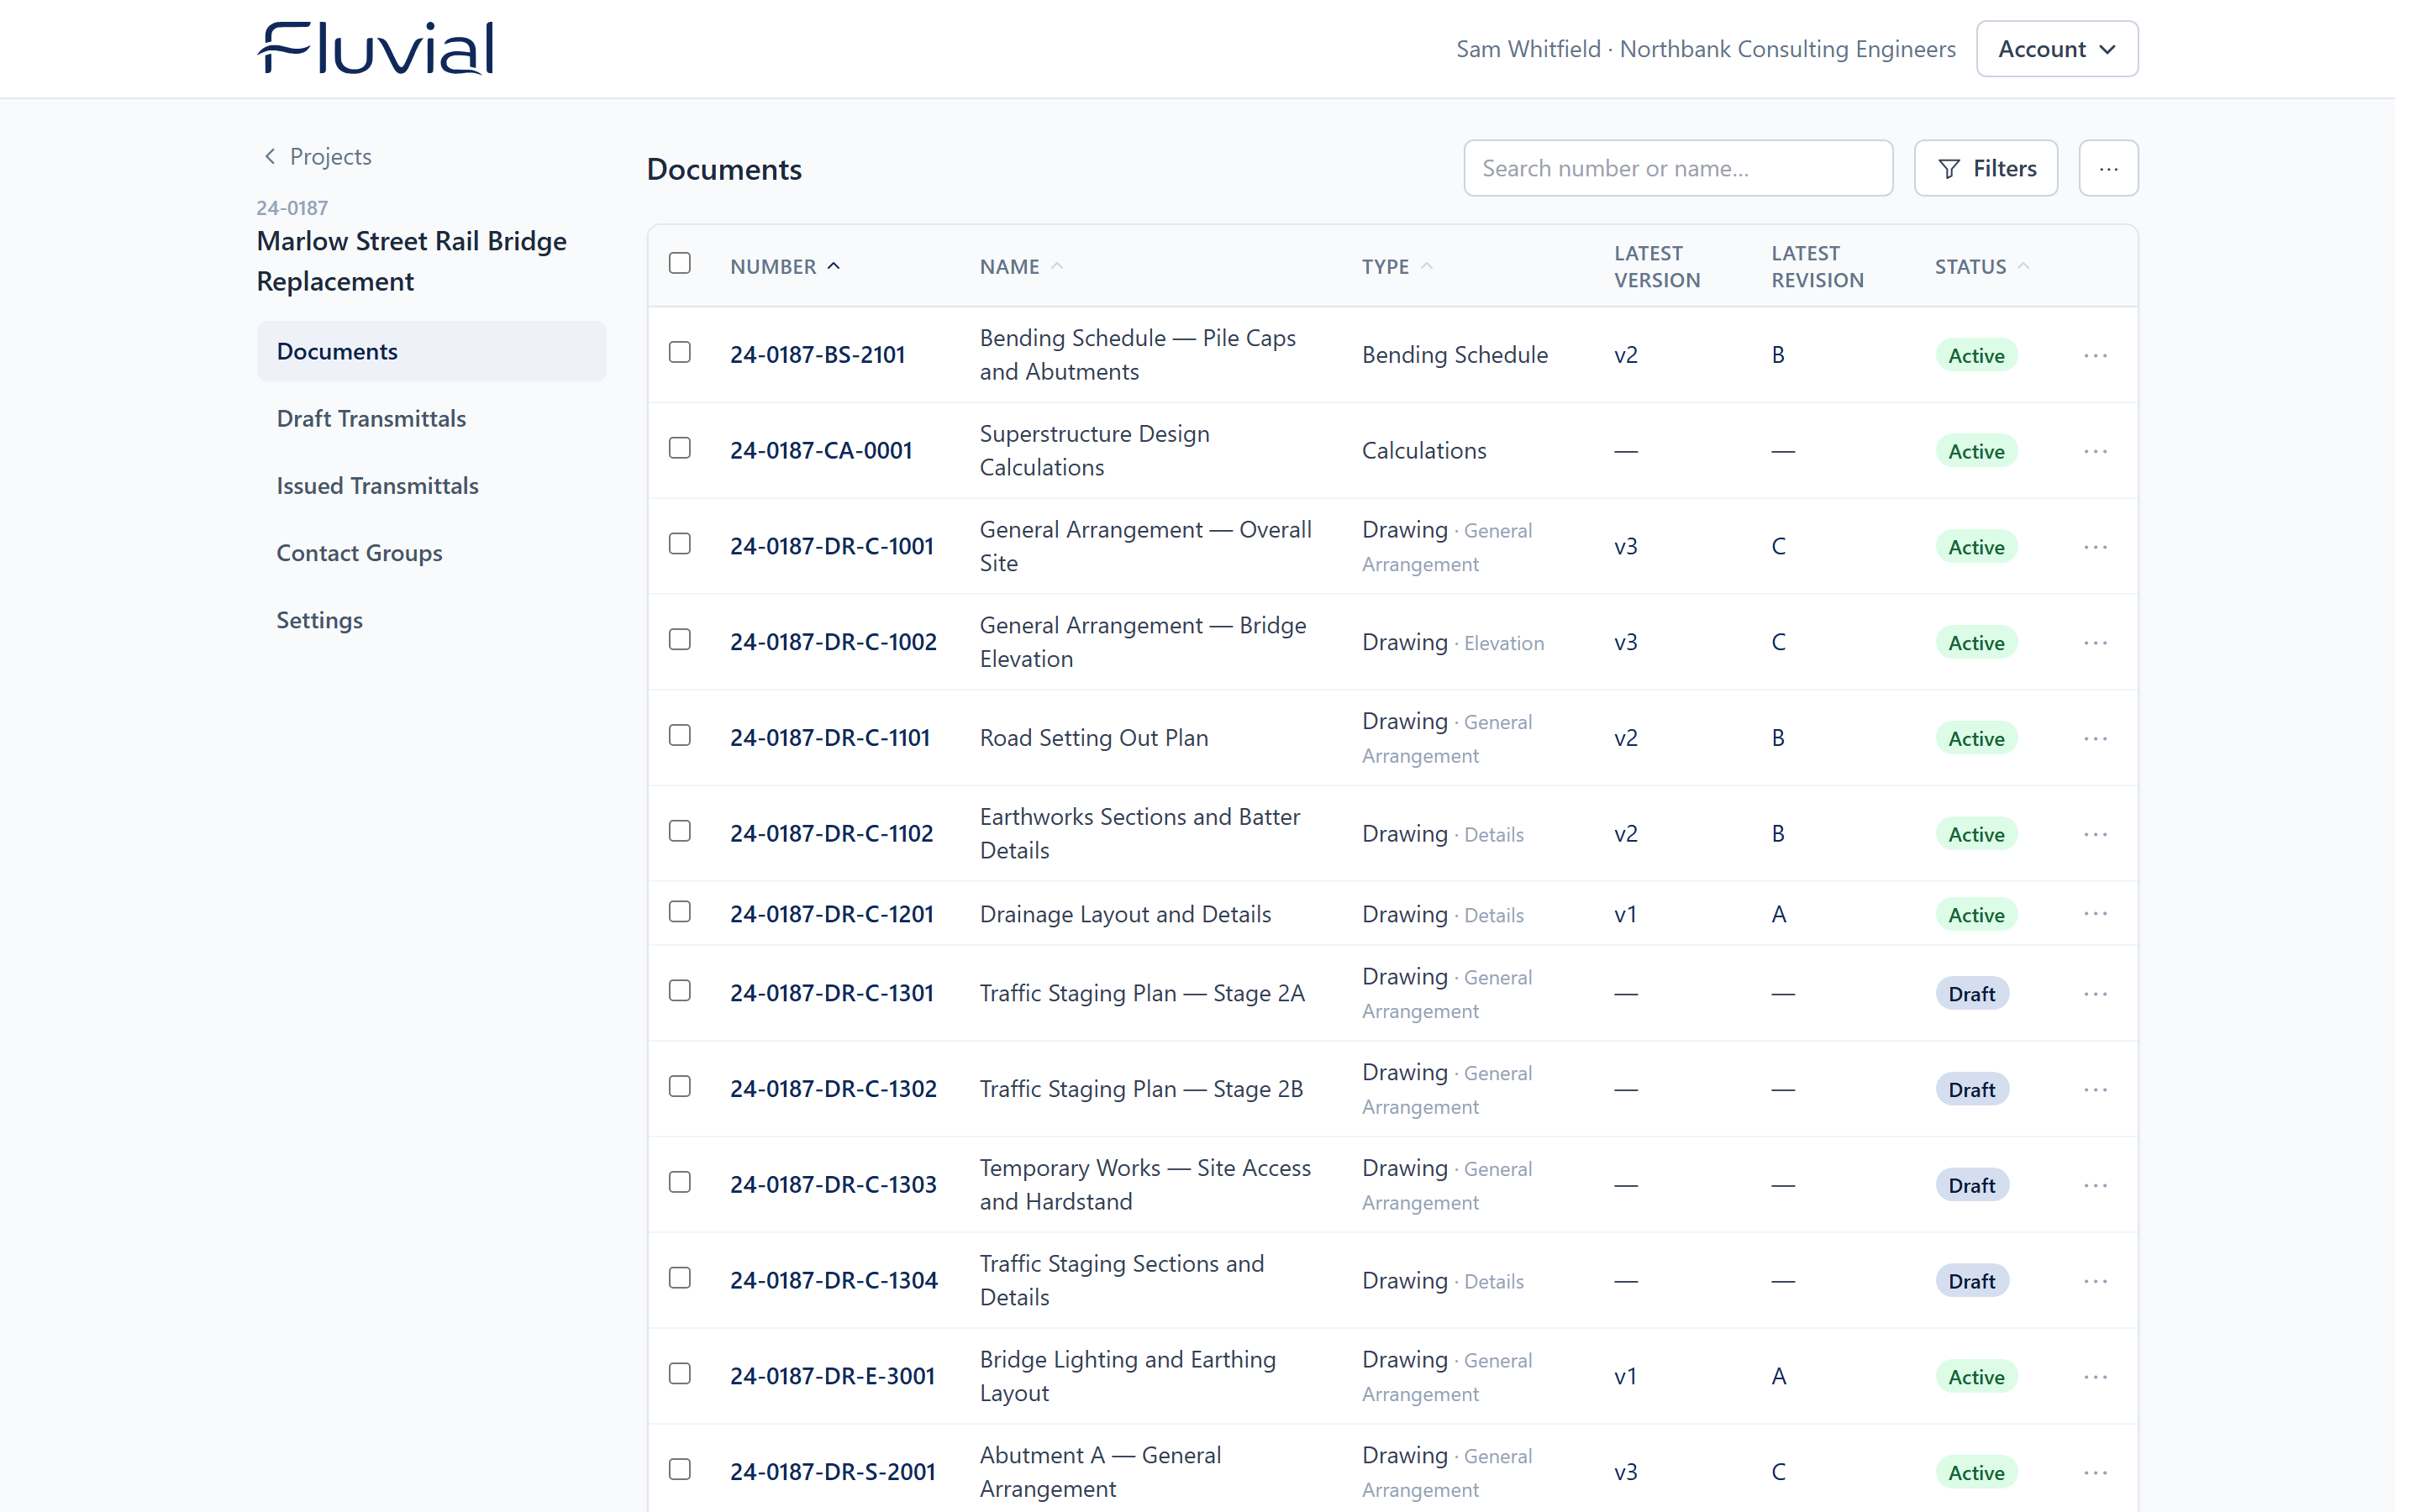Sort by the NAME column header
Image resolution: width=2420 pixels, height=1512 pixels.
(1021, 267)
